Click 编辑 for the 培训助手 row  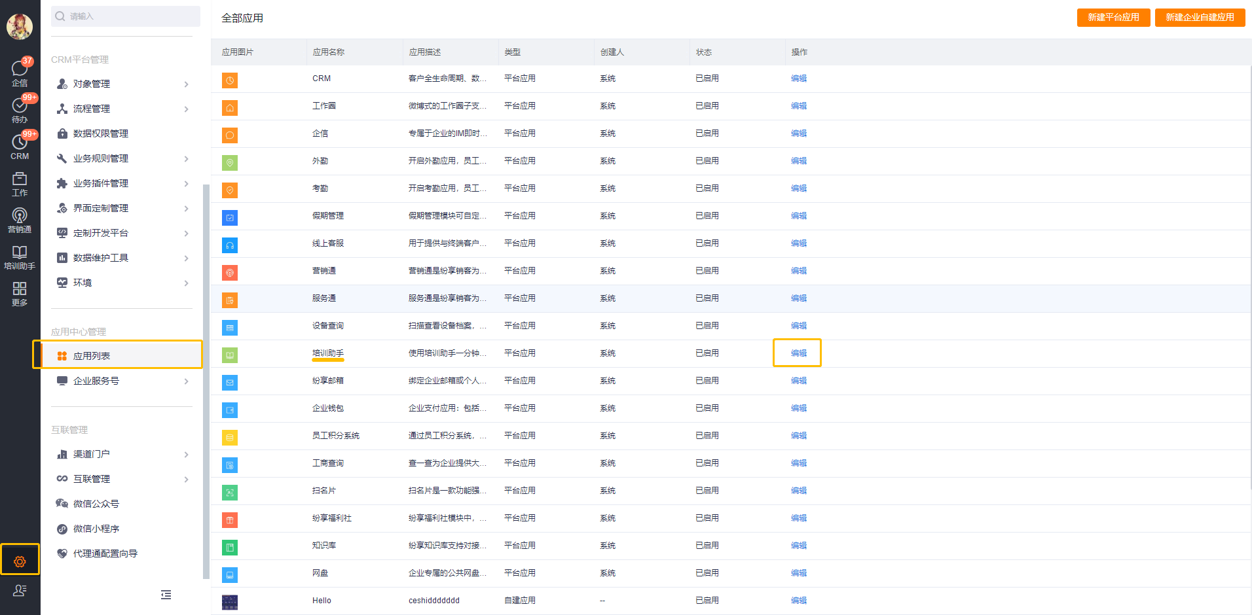(798, 353)
